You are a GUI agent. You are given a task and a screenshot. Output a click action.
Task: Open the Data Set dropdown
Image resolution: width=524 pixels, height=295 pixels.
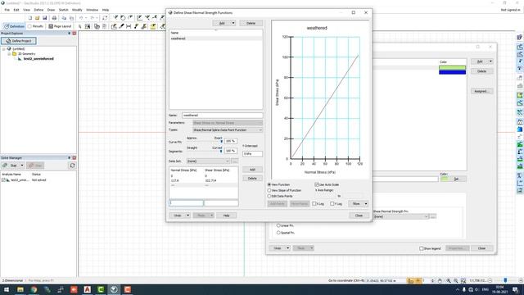tap(208, 161)
